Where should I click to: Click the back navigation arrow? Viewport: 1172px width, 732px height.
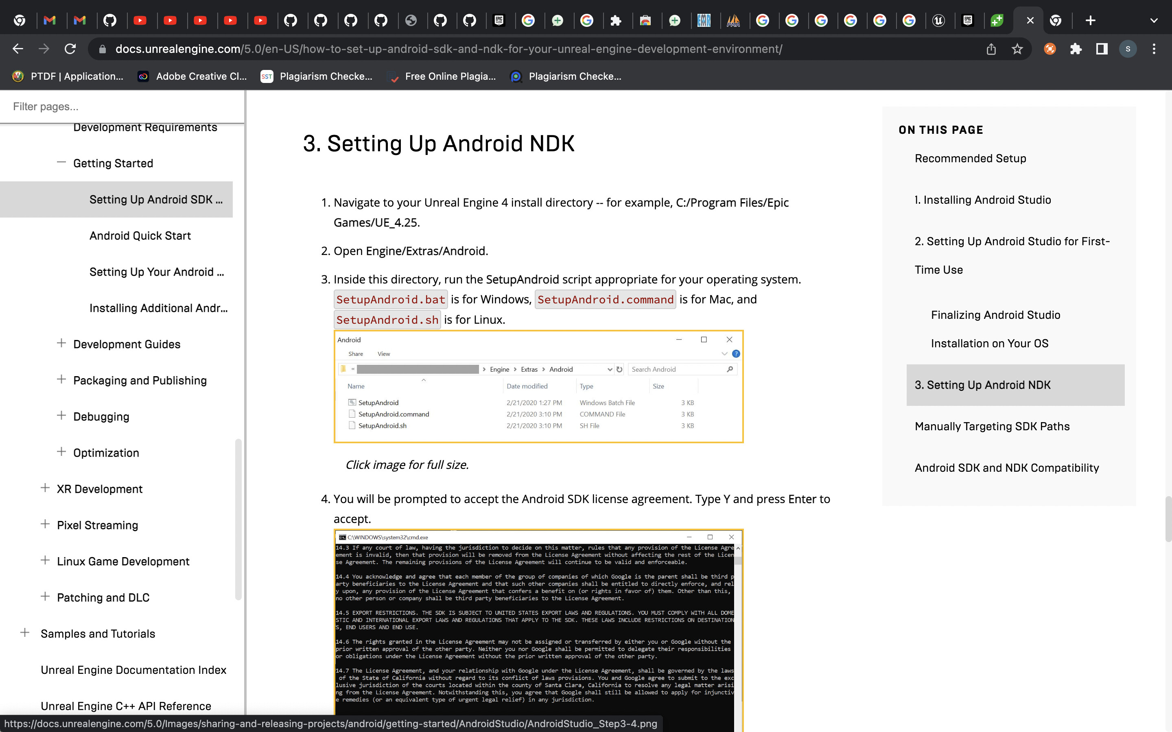pos(18,49)
